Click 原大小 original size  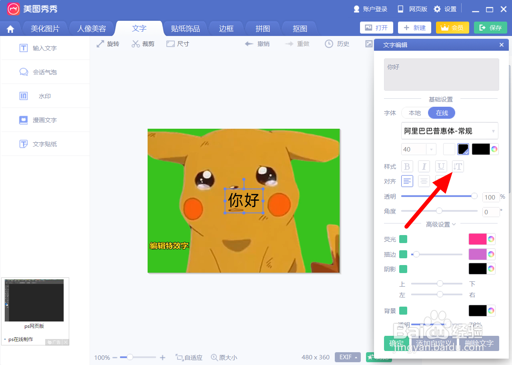[224, 358]
